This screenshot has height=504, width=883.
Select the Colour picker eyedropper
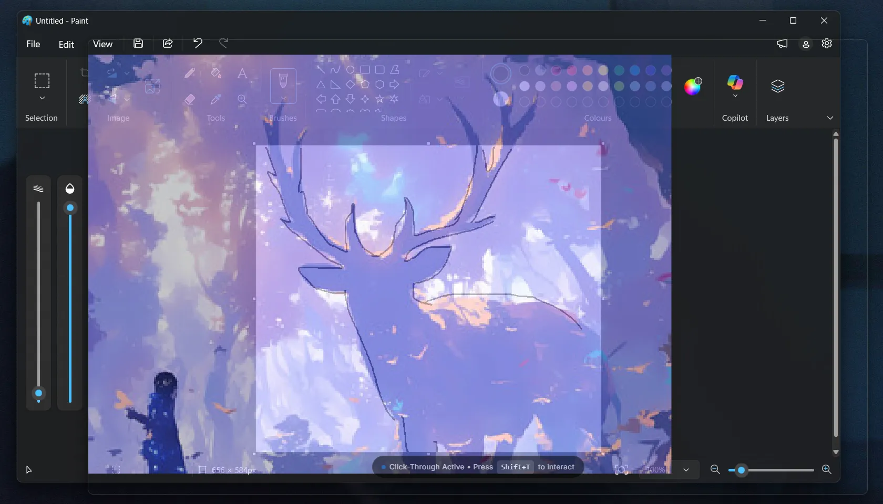(x=215, y=99)
